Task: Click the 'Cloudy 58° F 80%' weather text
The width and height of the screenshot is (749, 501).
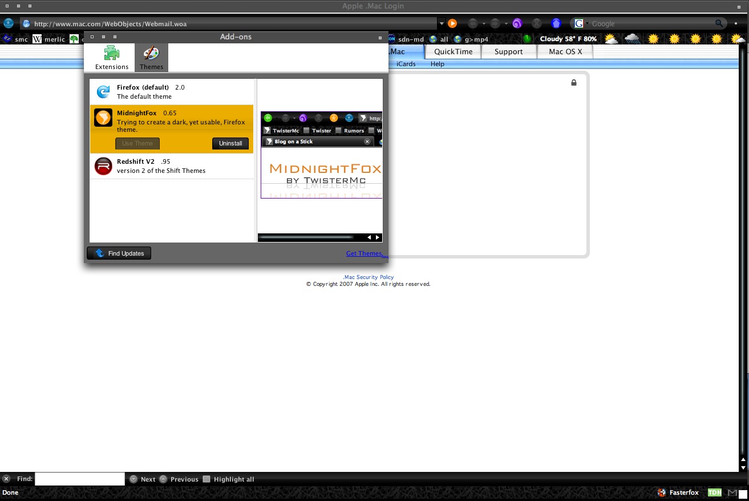Action: pyautogui.click(x=568, y=39)
